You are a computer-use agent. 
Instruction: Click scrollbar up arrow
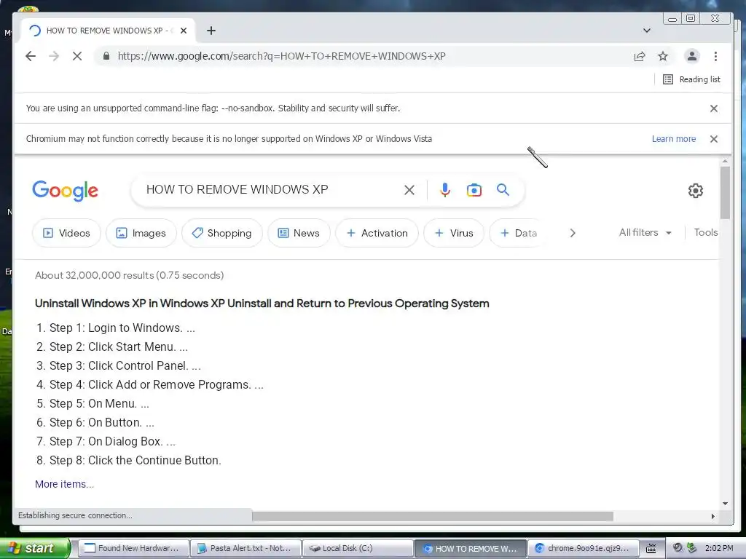click(x=725, y=162)
